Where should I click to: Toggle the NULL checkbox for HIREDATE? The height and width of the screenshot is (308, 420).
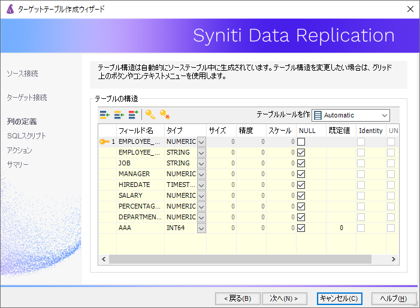click(x=301, y=185)
